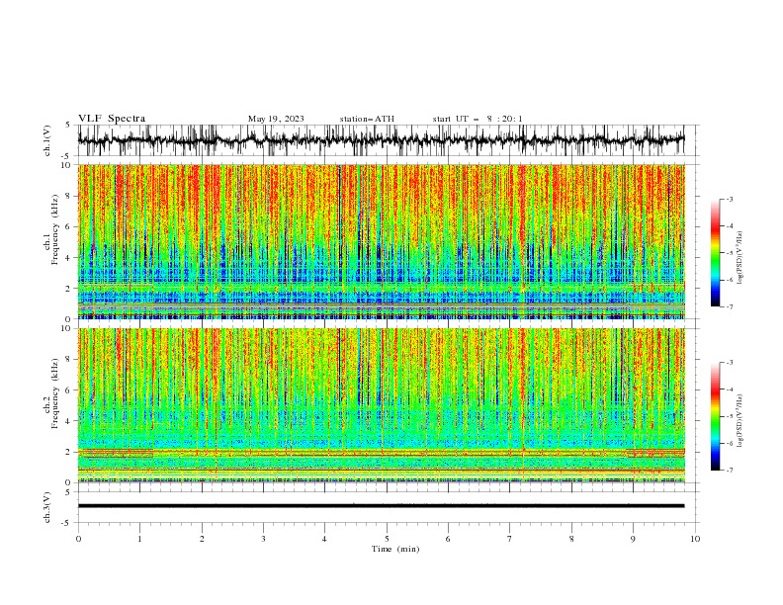Viewport: 783px width, 605px height.
Task: Click the ch.1 waveform plot
Action: (x=382, y=140)
